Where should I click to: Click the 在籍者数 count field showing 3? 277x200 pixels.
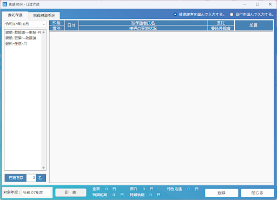[x=31, y=178]
